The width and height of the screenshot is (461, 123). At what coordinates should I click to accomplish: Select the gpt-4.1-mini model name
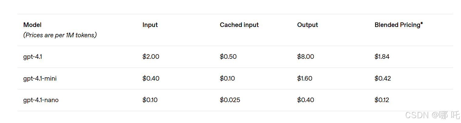40,78
